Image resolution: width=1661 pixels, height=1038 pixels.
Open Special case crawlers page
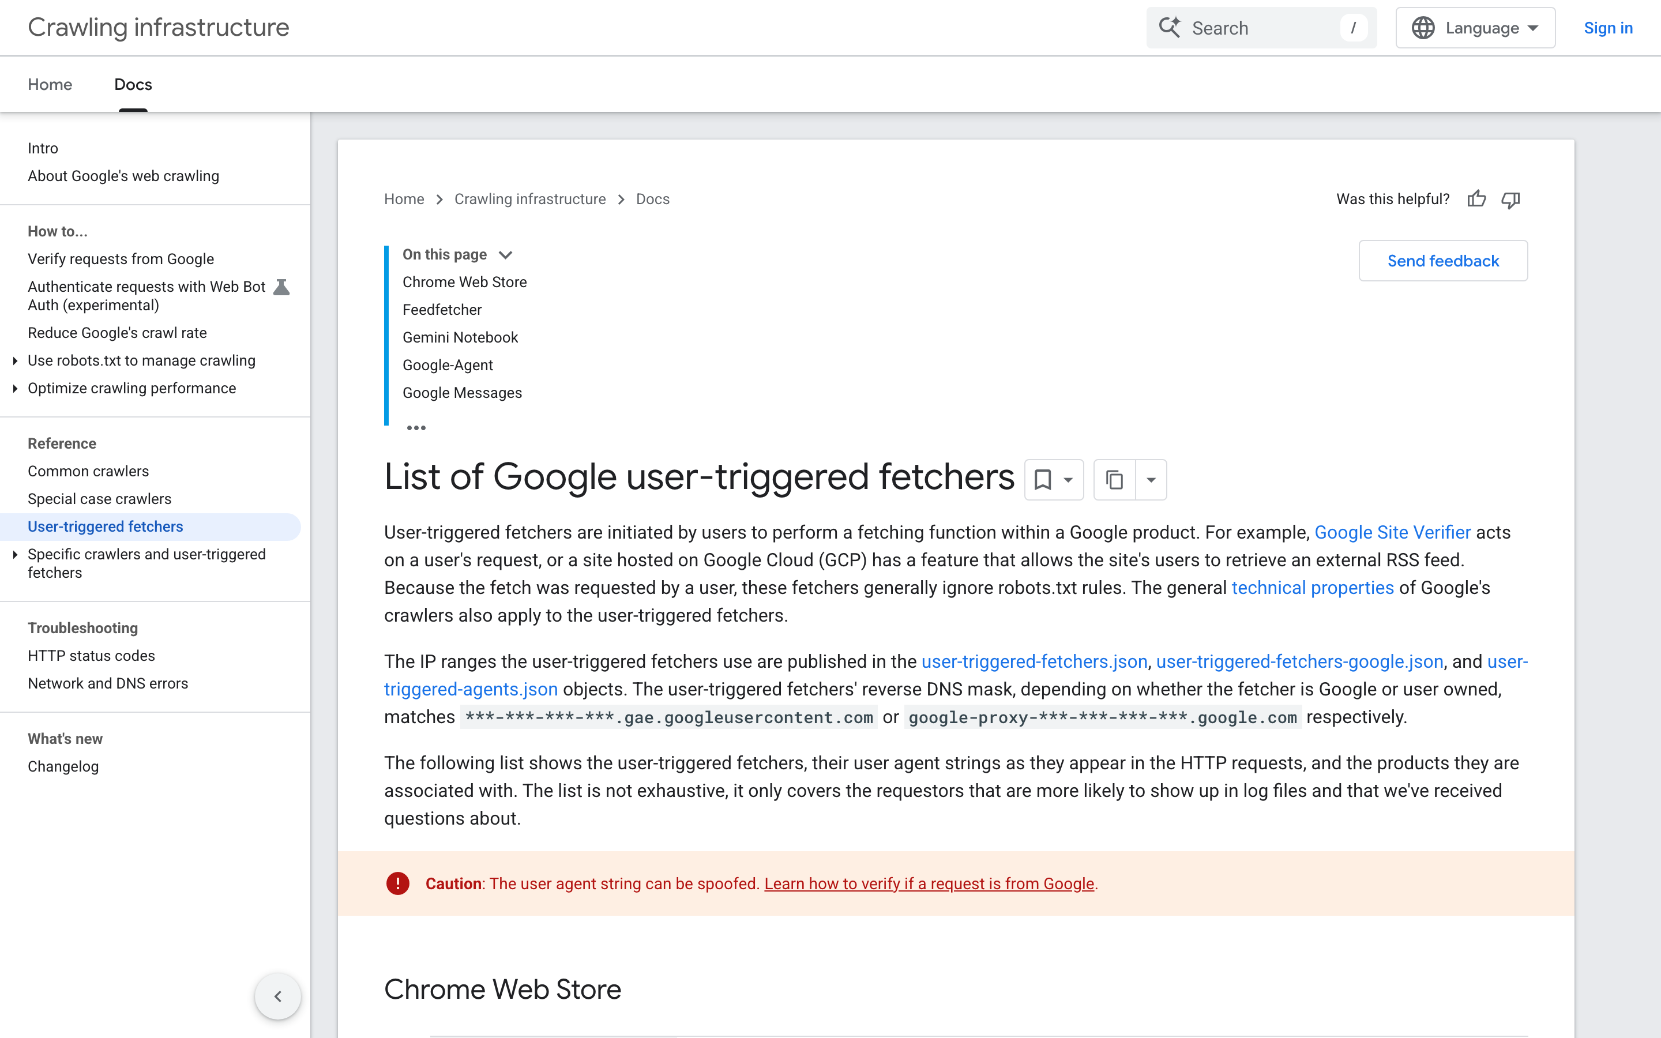100,499
